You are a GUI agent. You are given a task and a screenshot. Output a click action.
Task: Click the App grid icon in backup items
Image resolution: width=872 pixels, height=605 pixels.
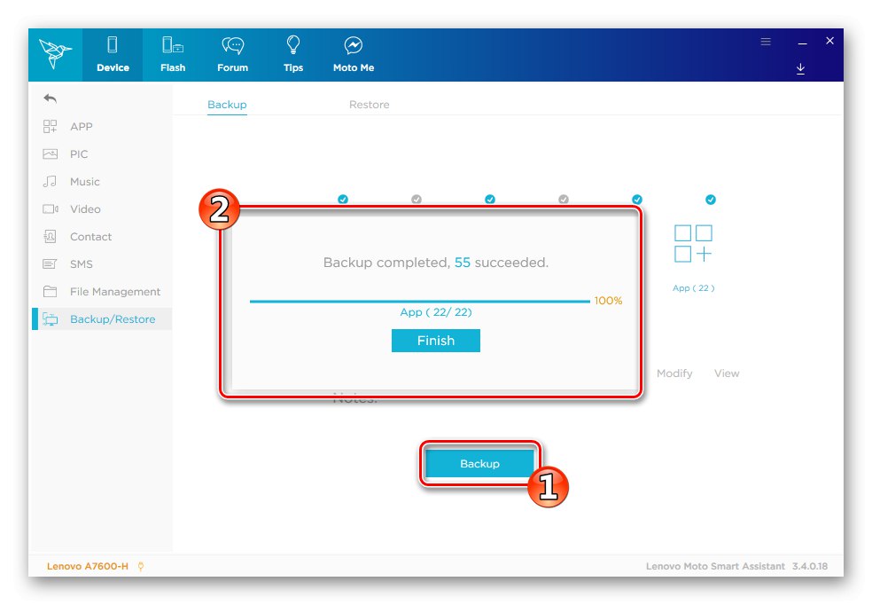[693, 243]
